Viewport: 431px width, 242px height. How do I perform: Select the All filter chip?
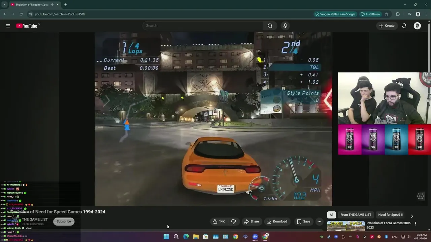331,215
